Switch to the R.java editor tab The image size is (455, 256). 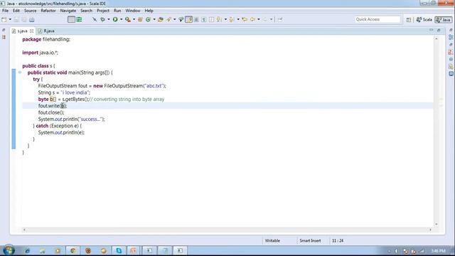46,31
